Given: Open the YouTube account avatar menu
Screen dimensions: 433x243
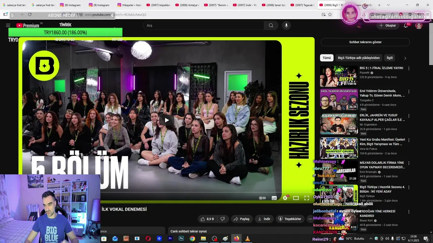Looking at the screenshot, I should [x=419, y=26].
